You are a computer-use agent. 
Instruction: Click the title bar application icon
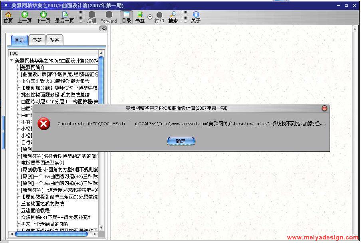[6, 5]
